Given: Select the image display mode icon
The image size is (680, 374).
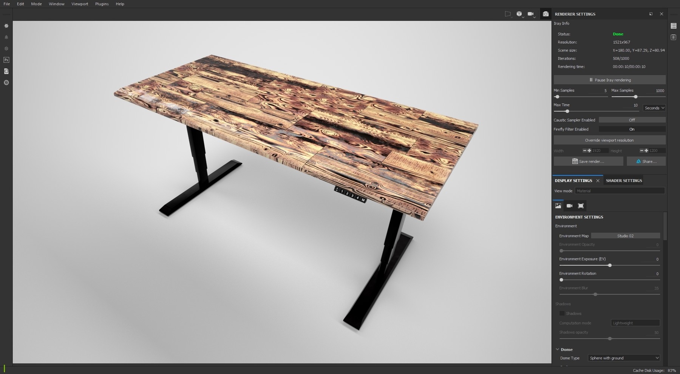Looking at the screenshot, I should click(558, 206).
